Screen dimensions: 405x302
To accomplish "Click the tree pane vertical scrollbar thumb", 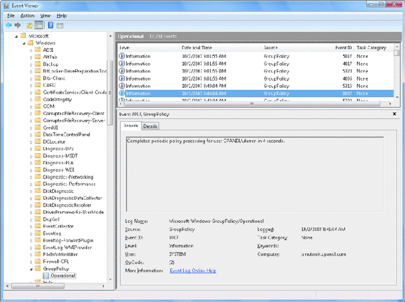I will pyautogui.click(x=110, y=92).
